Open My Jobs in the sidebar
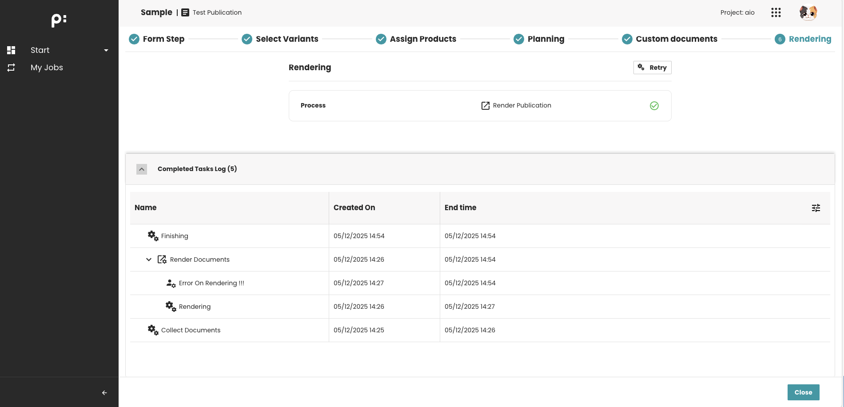The height and width of the screenshot is (407, 844). coord(47,68)
